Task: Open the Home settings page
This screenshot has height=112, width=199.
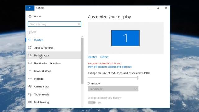Action: (x=38, y=16)
